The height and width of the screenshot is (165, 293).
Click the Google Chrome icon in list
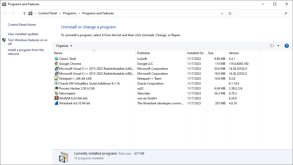click(57, 64)
